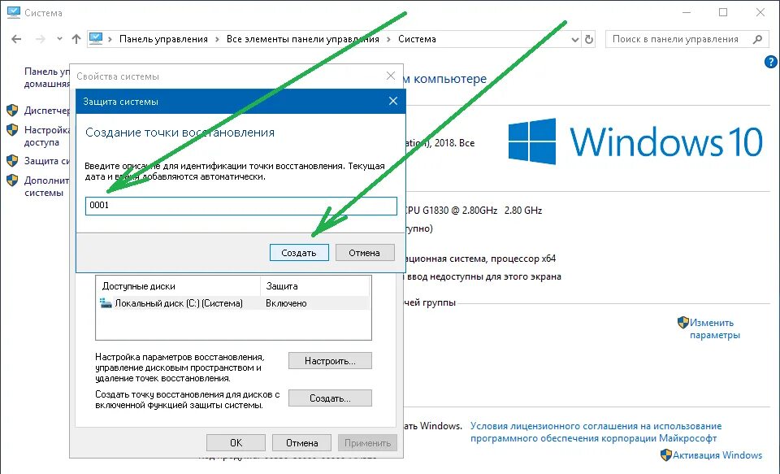Click the Локальный диск (C:) drive icon
780x474 pixels.
106,302
